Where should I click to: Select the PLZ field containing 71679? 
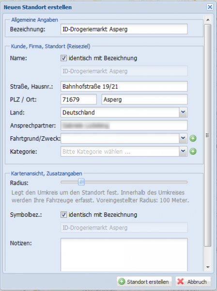78,99
